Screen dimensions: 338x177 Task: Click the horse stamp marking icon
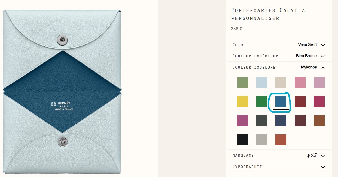point(315,155)
